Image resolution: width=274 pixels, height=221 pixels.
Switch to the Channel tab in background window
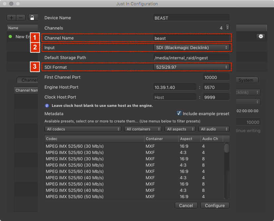(28, 80)
